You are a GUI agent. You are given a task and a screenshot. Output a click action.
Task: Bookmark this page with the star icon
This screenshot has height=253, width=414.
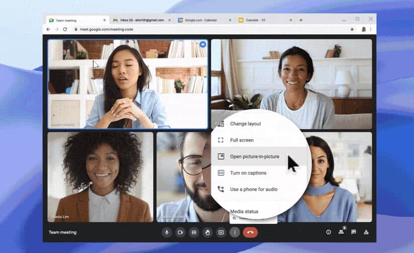(x=352, y=29)
